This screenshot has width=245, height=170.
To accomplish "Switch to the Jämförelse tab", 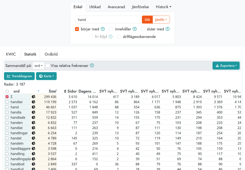I will pyautogui.click(x=140, y=7).
